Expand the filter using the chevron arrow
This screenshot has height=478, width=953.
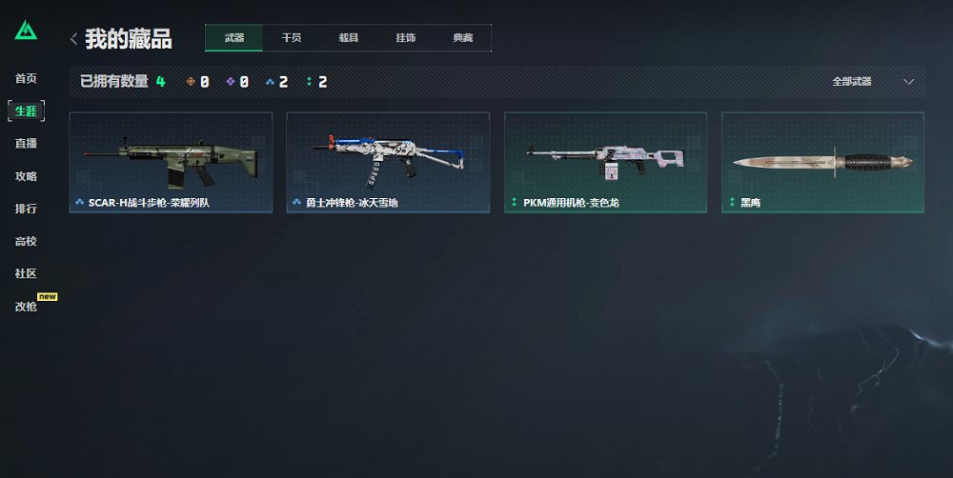[x=908, y=82]
